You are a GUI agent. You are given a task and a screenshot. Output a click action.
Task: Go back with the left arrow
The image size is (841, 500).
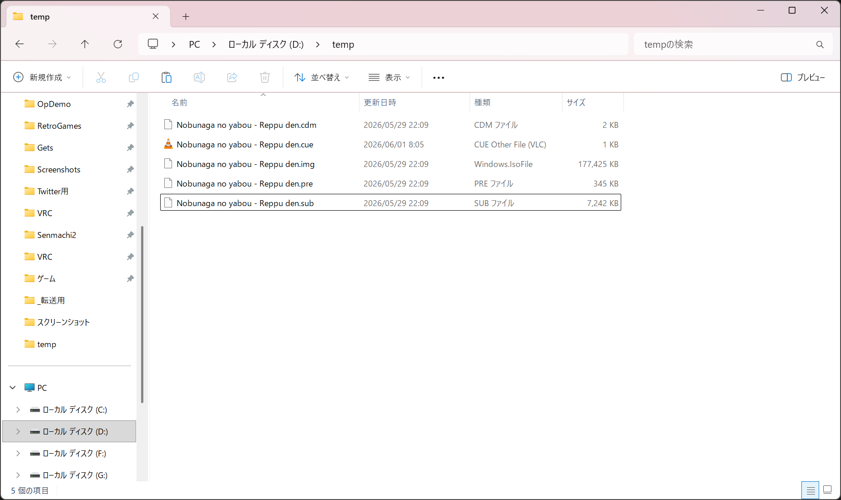[20, 44]
